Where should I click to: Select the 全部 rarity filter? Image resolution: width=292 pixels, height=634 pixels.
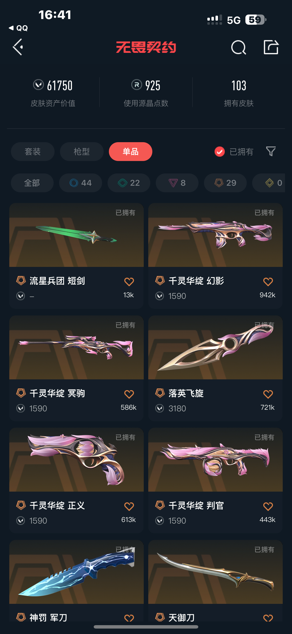click(32, 183)
